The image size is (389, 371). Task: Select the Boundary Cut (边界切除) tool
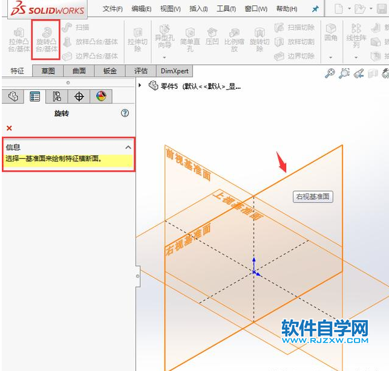coord(295,56)
